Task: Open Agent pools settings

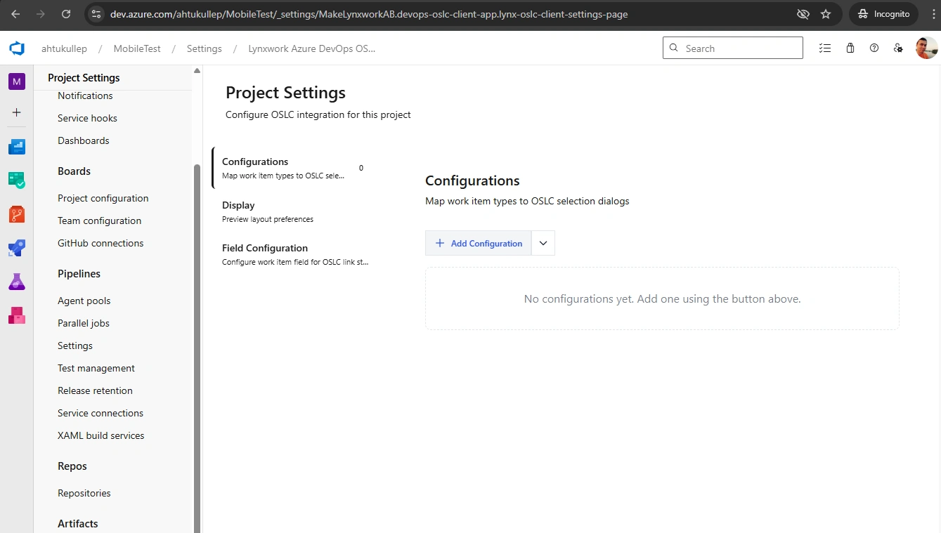Action: [x=84, y=301]
